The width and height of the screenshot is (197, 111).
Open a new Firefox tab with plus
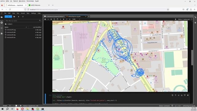tap(53, 5)
